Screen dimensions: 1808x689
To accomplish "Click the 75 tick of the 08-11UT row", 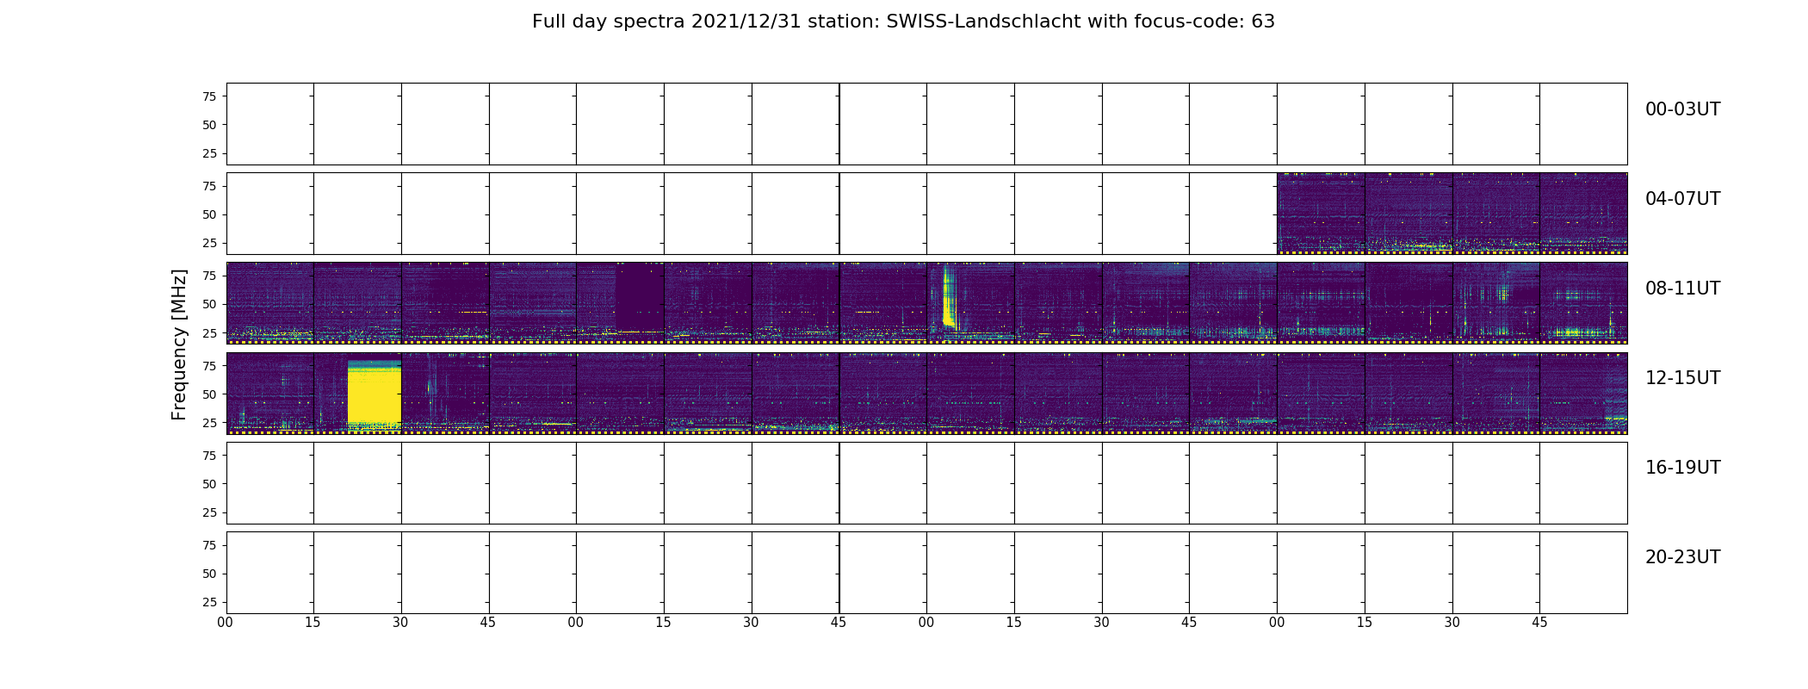I will point(209,276).
